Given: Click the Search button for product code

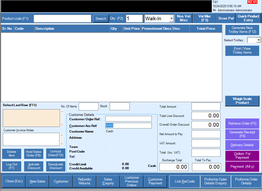Looking at the screenshot, I should 101,18.
